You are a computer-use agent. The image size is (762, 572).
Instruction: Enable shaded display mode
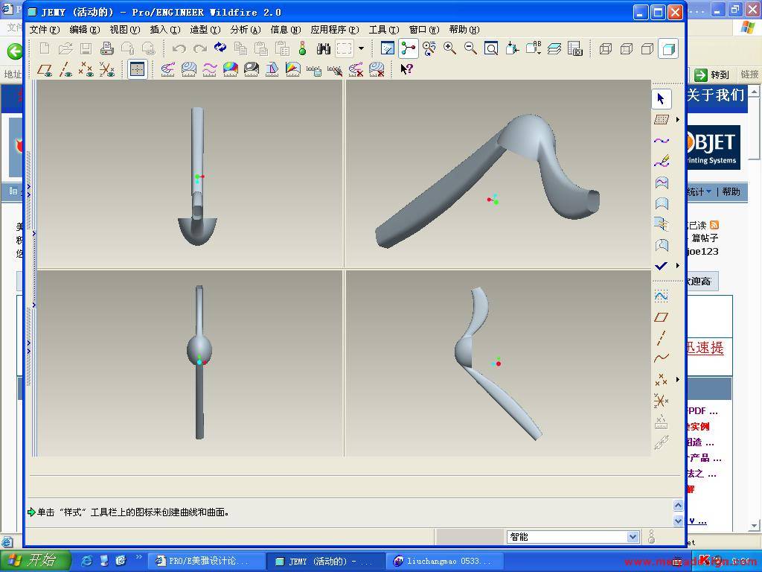coord(668,48)
